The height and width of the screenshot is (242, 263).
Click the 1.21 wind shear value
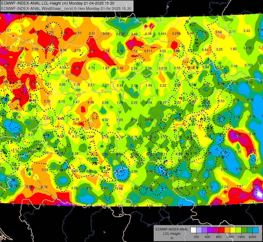coord(21,31)
